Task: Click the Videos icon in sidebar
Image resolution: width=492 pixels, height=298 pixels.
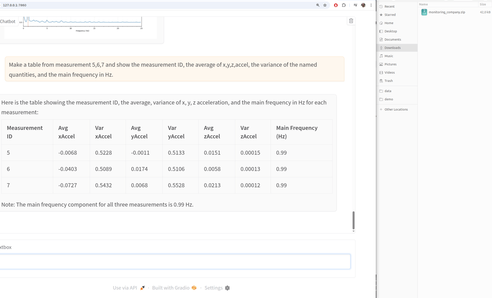Action: pyautogui.click(x=381, y=72)
